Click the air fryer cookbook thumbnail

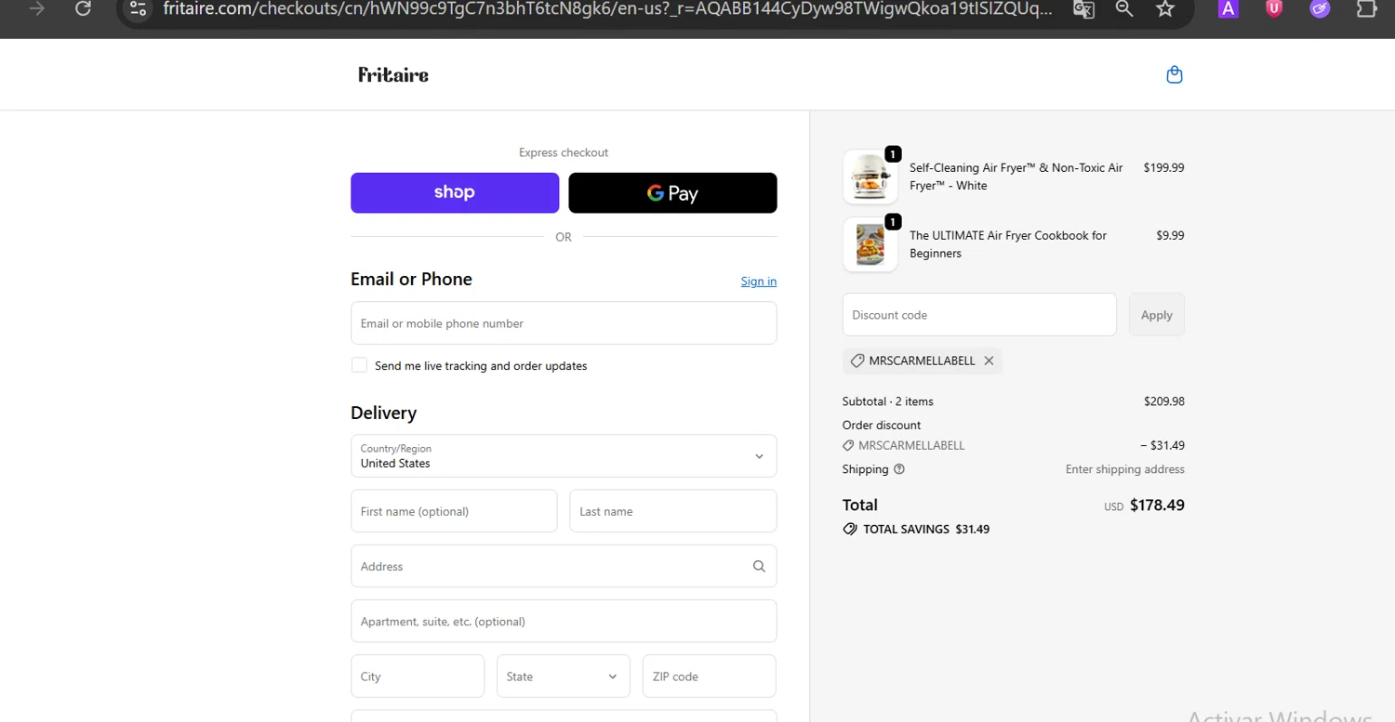coord(870,244)
